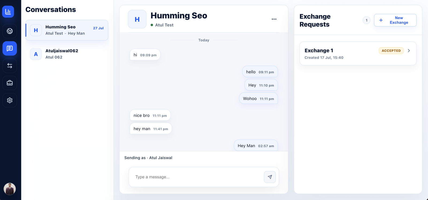Click the Wohoo message bubble

click(258, 99)
